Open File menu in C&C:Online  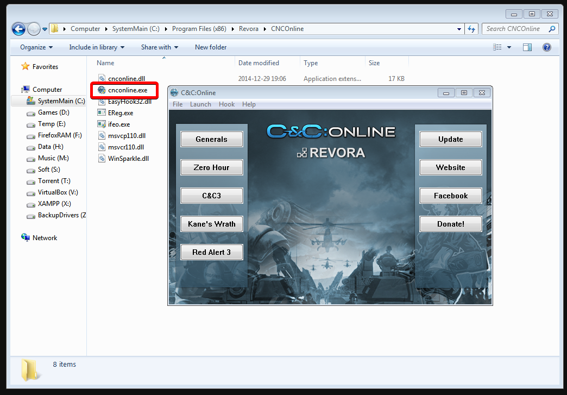[x=178, y=104]
